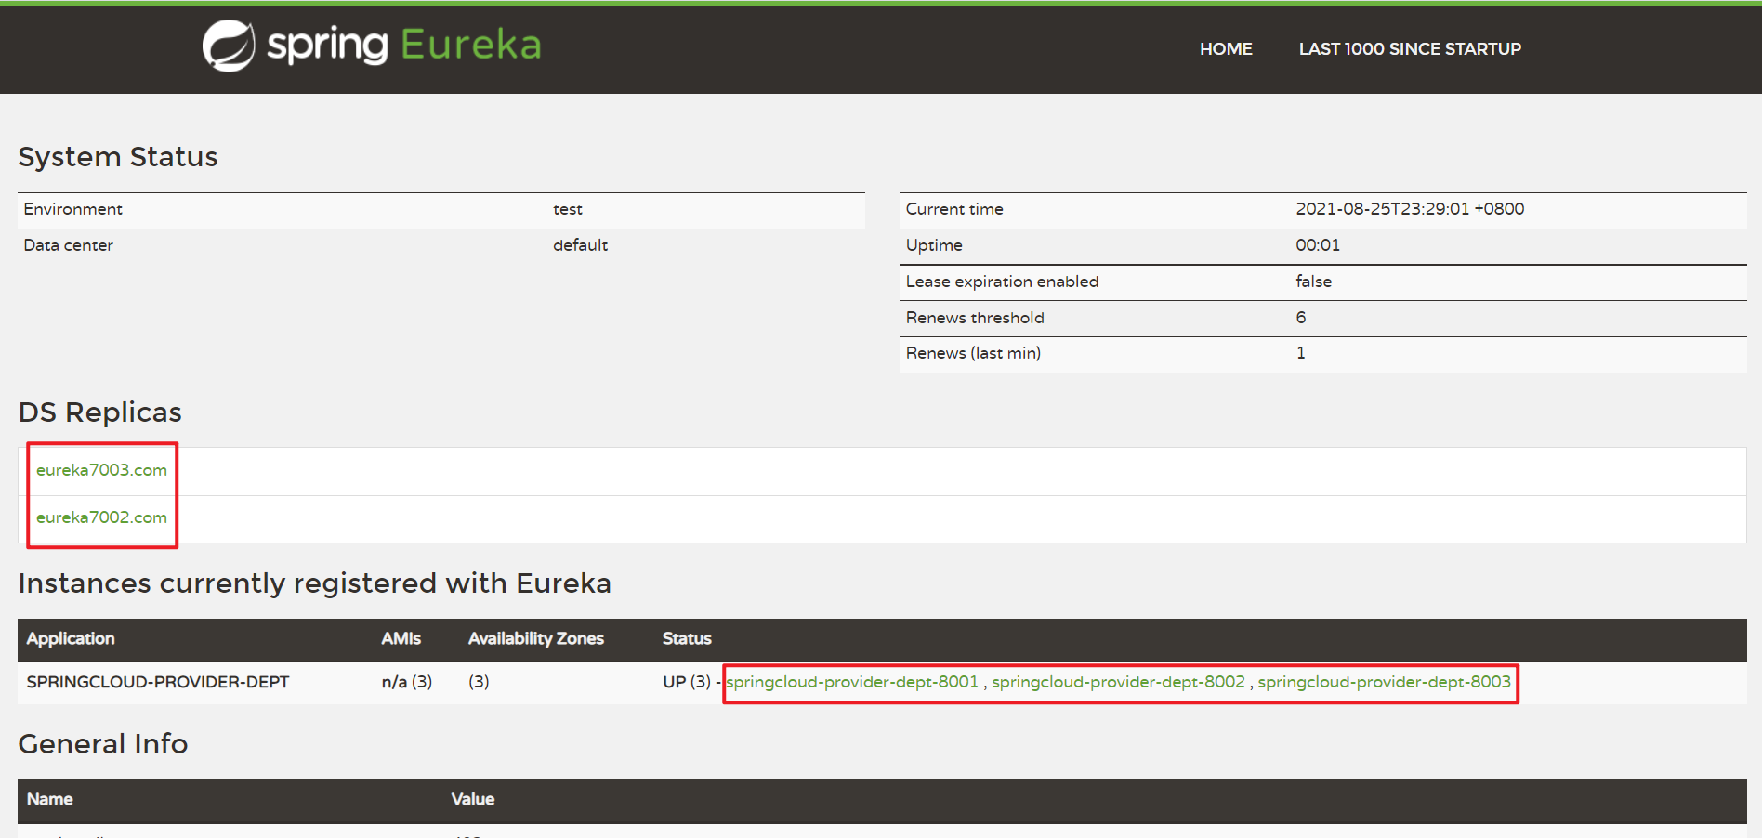Image resolution: width=1762 pixels, height=838 pixels.
Task: Select the Uptime value 00:01
Action: (x=1318, y=245)
